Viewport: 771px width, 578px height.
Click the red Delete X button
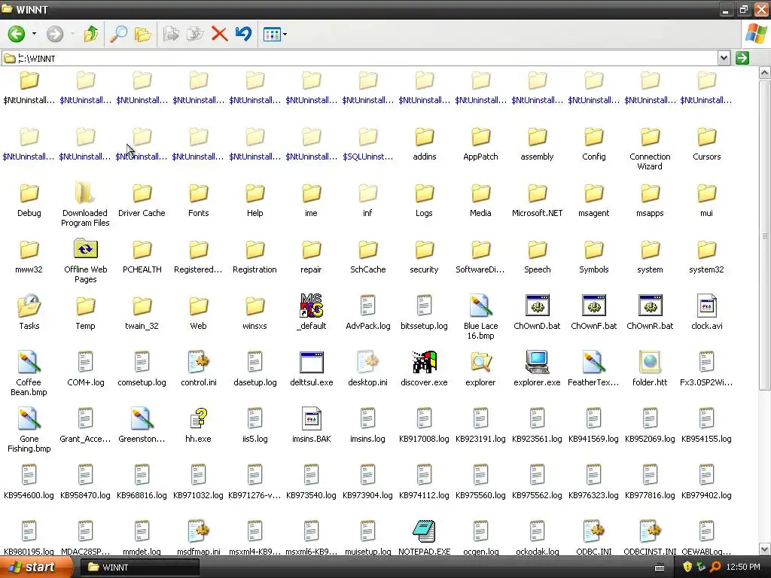219,34
